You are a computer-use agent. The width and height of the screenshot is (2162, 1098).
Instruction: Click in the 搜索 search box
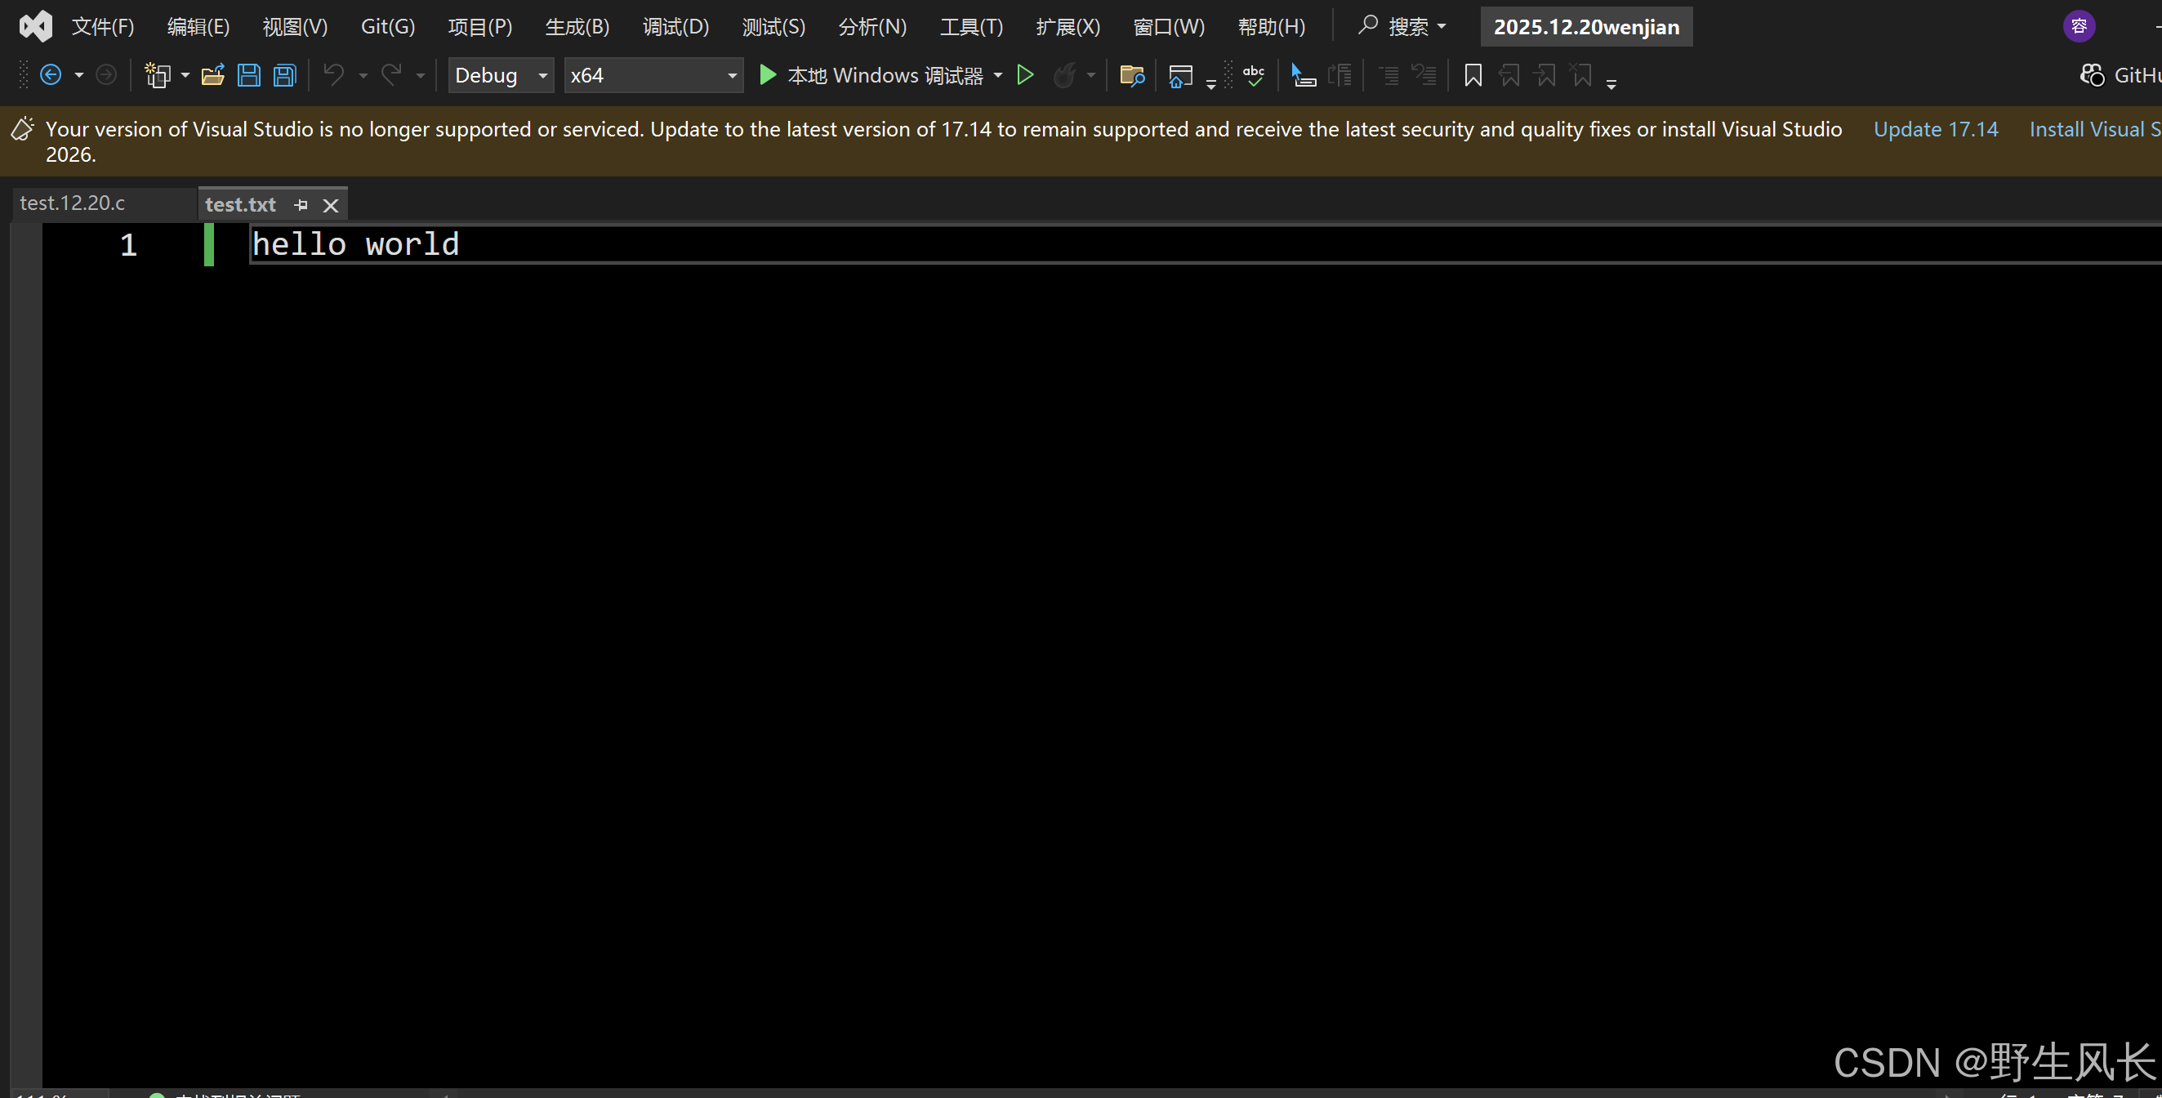click(1403, 27)
